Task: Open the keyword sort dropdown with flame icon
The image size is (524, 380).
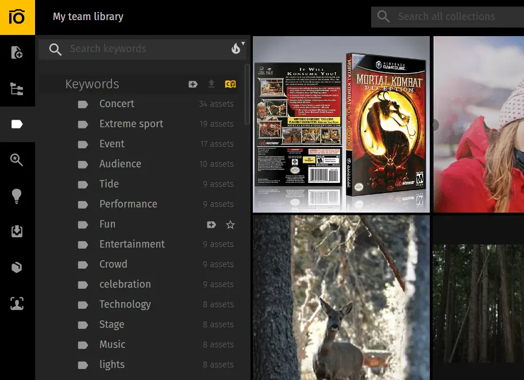Action: point(238,48)
